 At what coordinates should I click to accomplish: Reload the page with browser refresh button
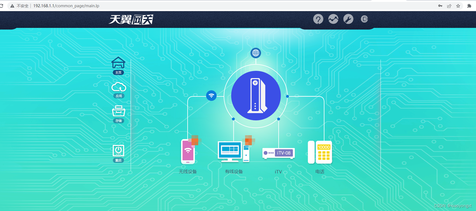[1, 6]
